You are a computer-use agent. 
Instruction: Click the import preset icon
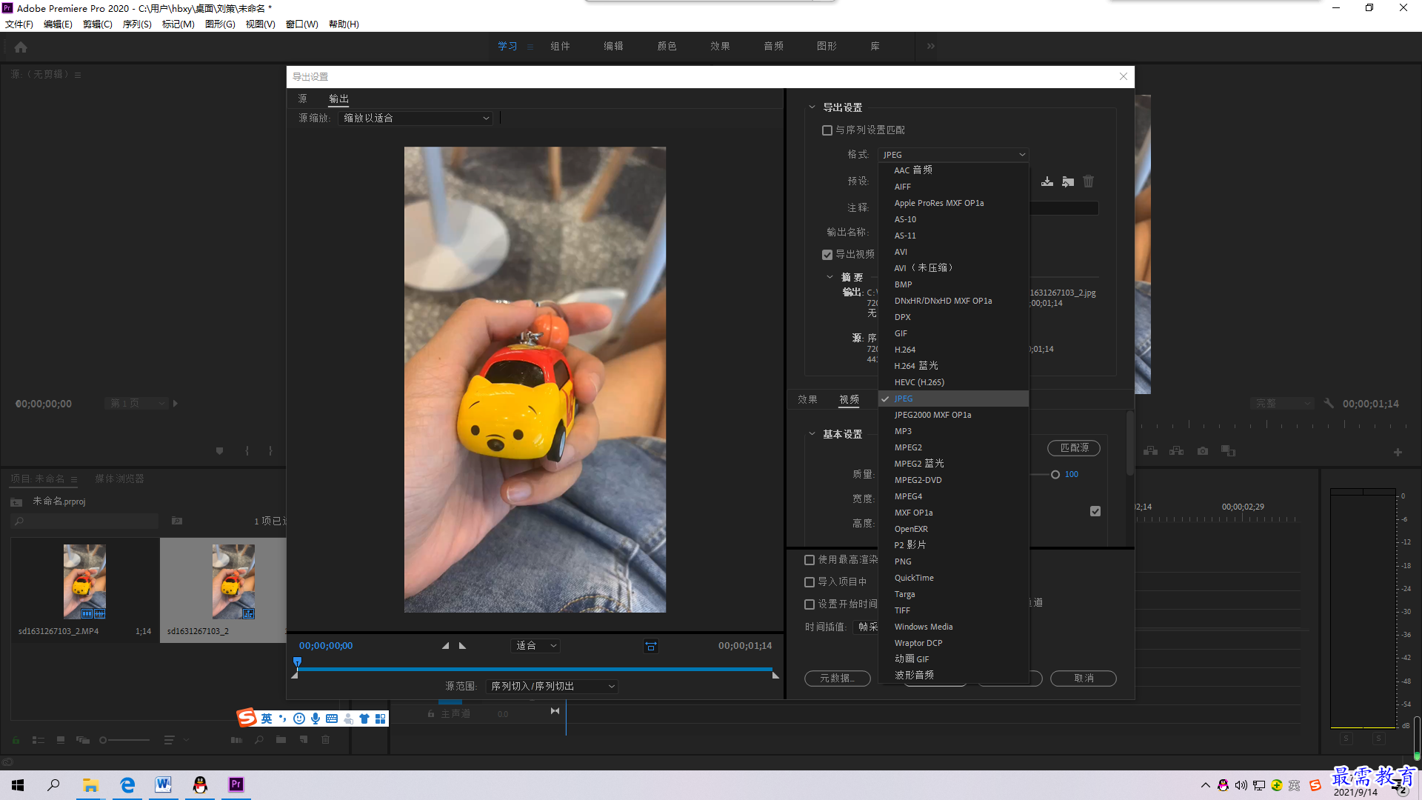[1068, 181]
